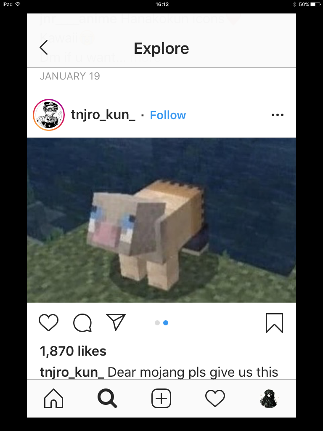
Task: Go to Home tab
Action: click(53, 398)
